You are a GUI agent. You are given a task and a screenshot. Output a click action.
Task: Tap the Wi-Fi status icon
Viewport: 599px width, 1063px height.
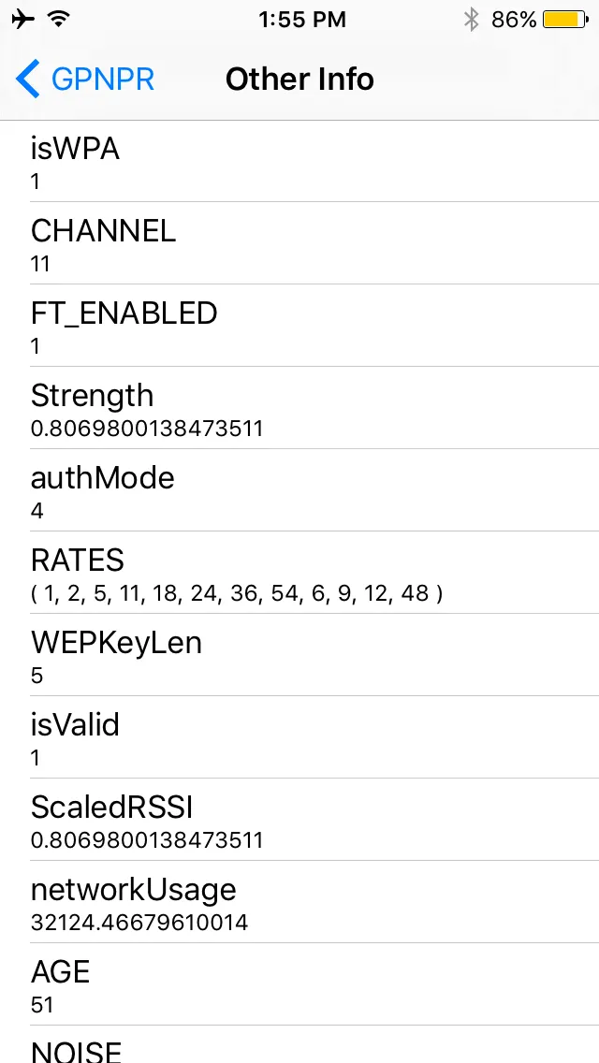tap(59, 20)
